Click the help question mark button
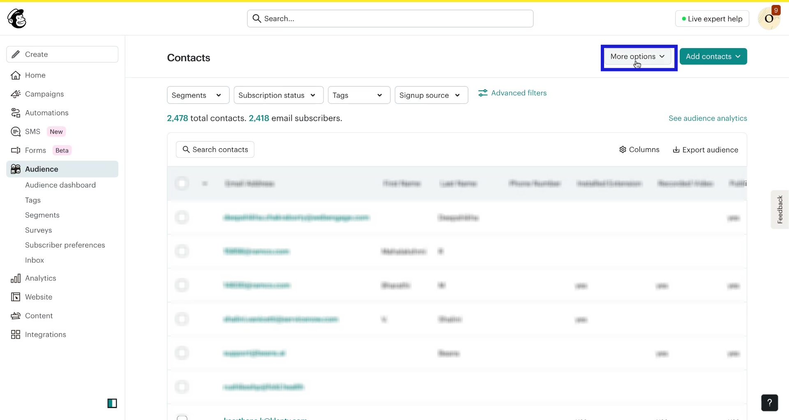The image size is (789, 420). tap(770, 403)
